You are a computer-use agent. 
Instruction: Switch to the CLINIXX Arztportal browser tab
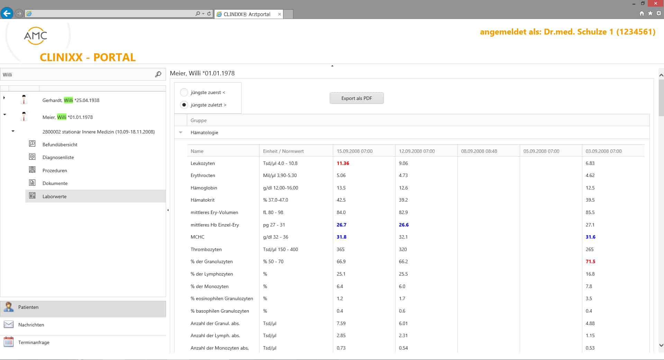pos(247,14)
